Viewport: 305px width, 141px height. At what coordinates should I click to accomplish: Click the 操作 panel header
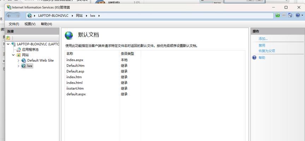pyautogui.click(x=278, y=31)
